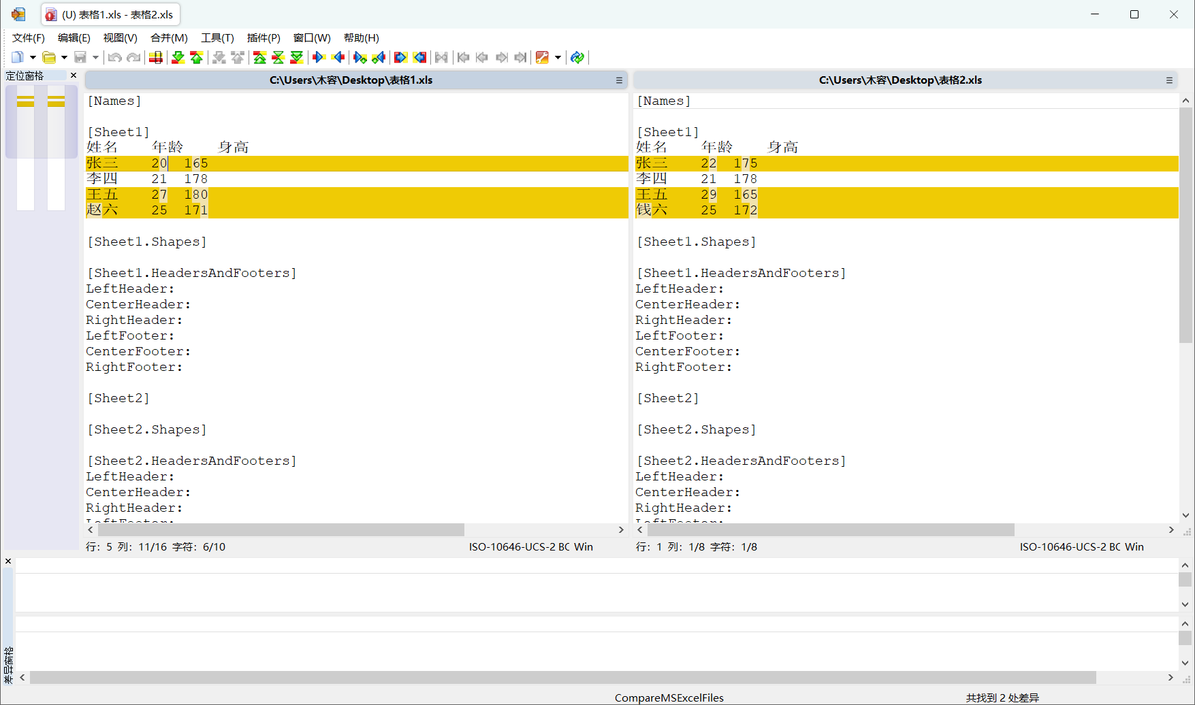Click the Refresh comparison icon
Viewport: 1195px width, 705px height.
pos(577,57)
